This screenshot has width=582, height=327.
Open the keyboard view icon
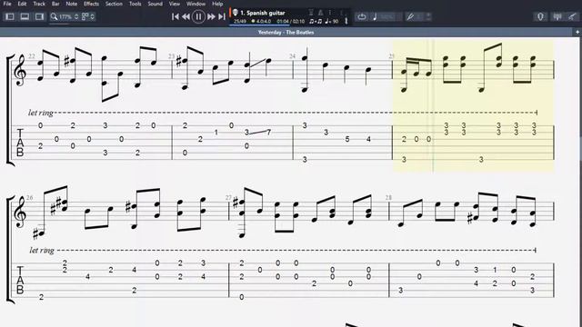(557, 16)
